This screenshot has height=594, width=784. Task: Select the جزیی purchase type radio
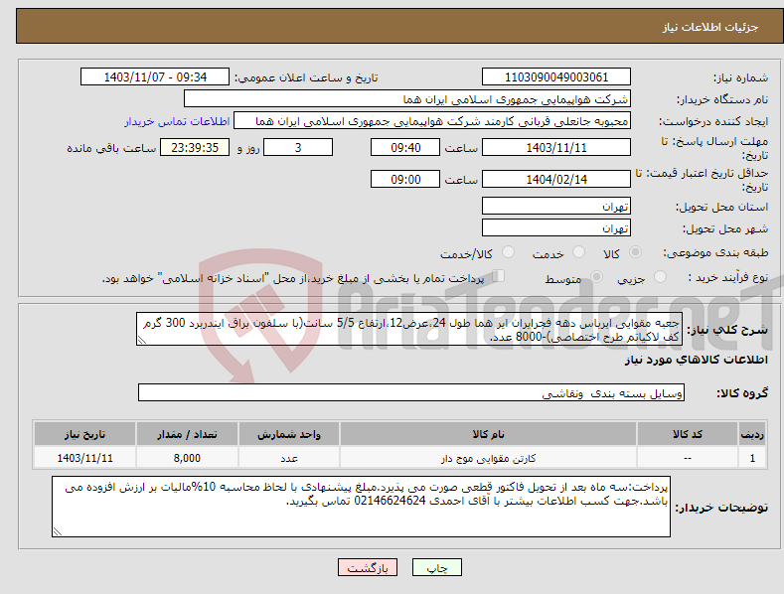pos(660,277)
